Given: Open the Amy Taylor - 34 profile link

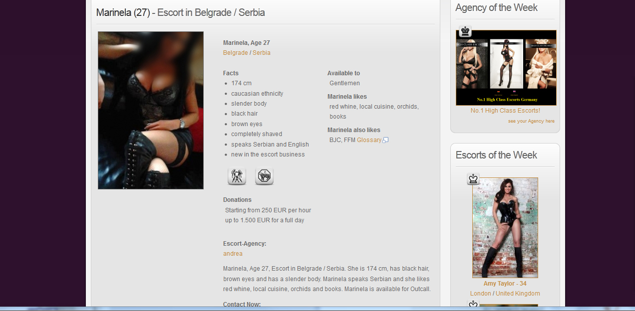Looking at the screenshot, I should 505,284.
